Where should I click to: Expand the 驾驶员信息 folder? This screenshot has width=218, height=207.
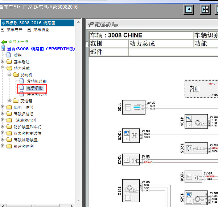3,113
